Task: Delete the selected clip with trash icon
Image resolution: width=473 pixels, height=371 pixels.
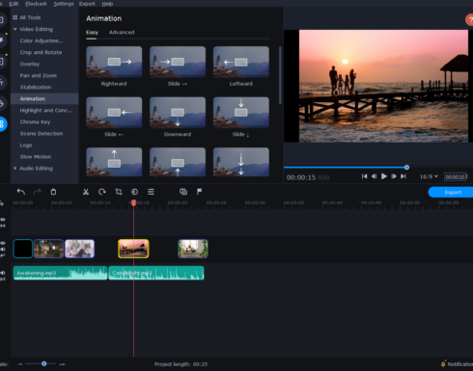Action: pos(53,192)
